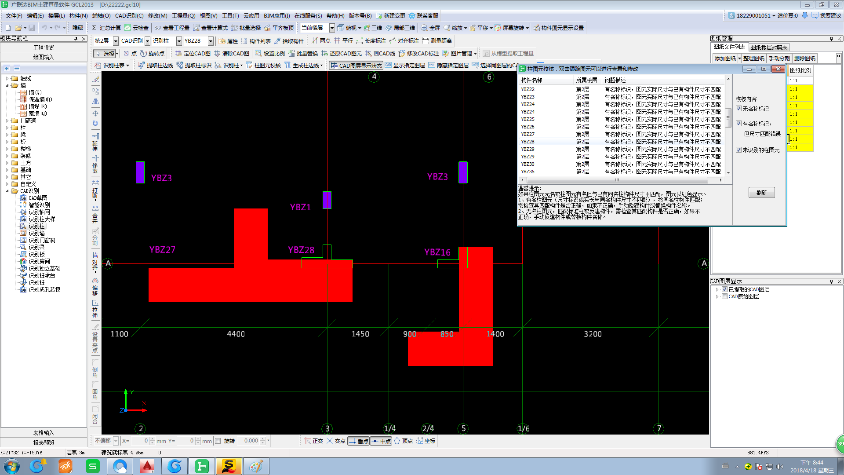
Task: Toggle CAD原始图层 checkbox
Action: point(725,296)
